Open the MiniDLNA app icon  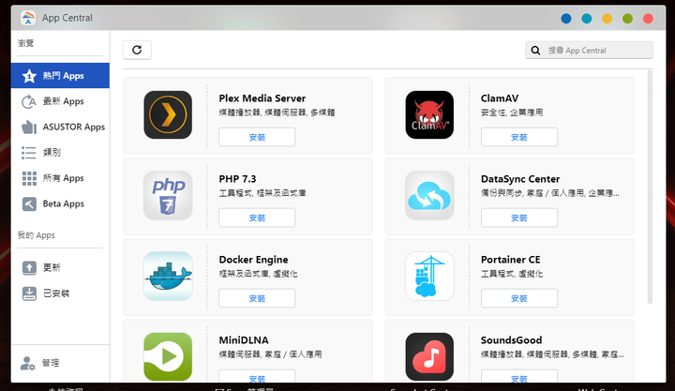pyautogui.click(x=168, y=356)
